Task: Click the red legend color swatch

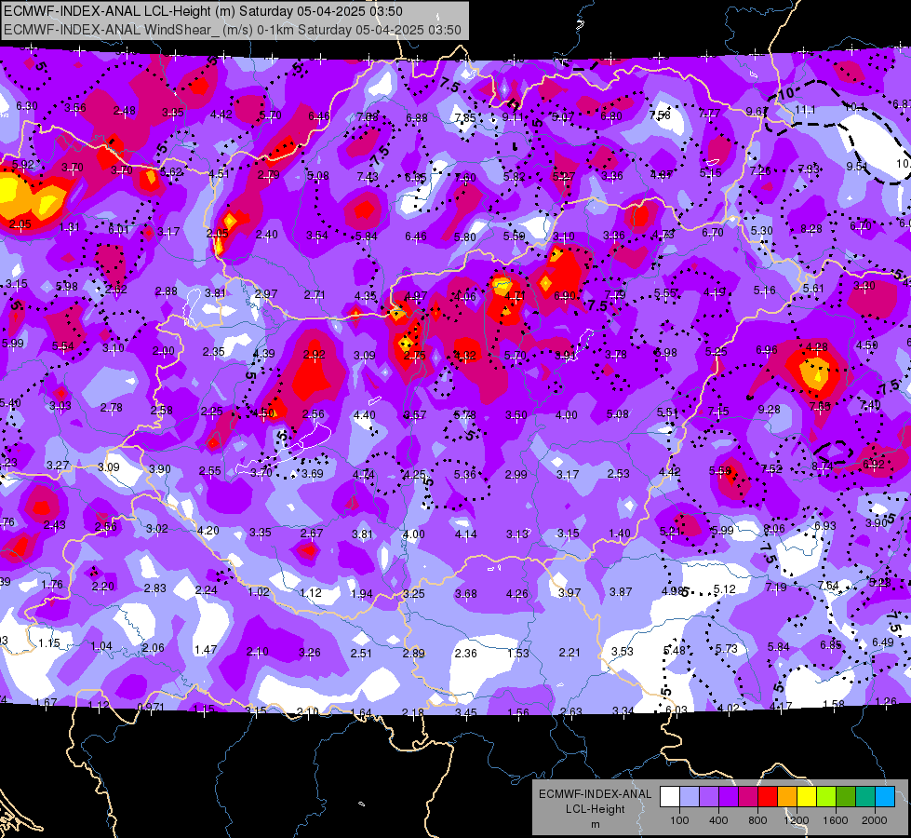Action: 768,797
